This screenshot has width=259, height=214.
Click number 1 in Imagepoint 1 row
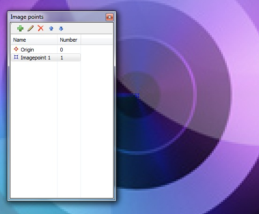(62, 58)
